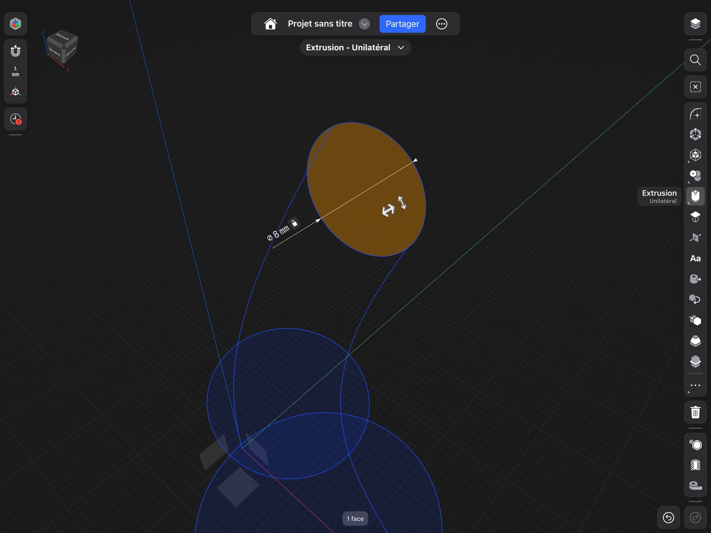
Task: Open the more tools ellipsis
Action: click(x=695, y=385)
